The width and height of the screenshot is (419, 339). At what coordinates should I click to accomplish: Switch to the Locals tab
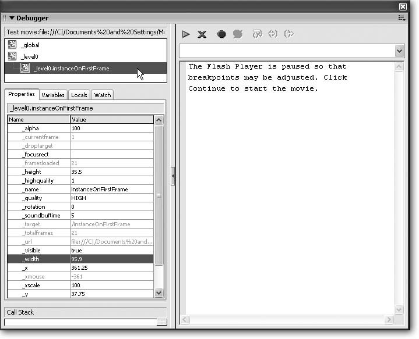click(x=79, y=95)
